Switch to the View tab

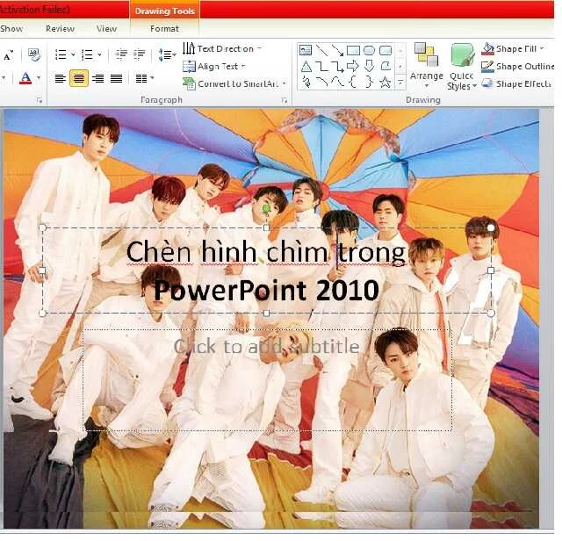(x=106, y=29)
